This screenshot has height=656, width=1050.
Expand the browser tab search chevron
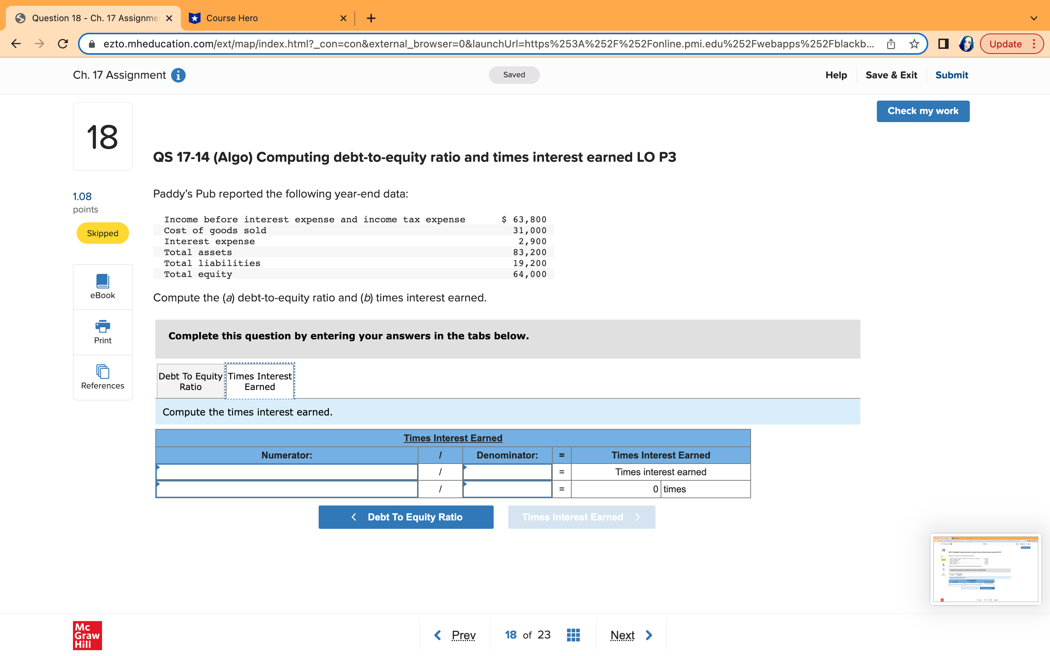point(1034,18)
